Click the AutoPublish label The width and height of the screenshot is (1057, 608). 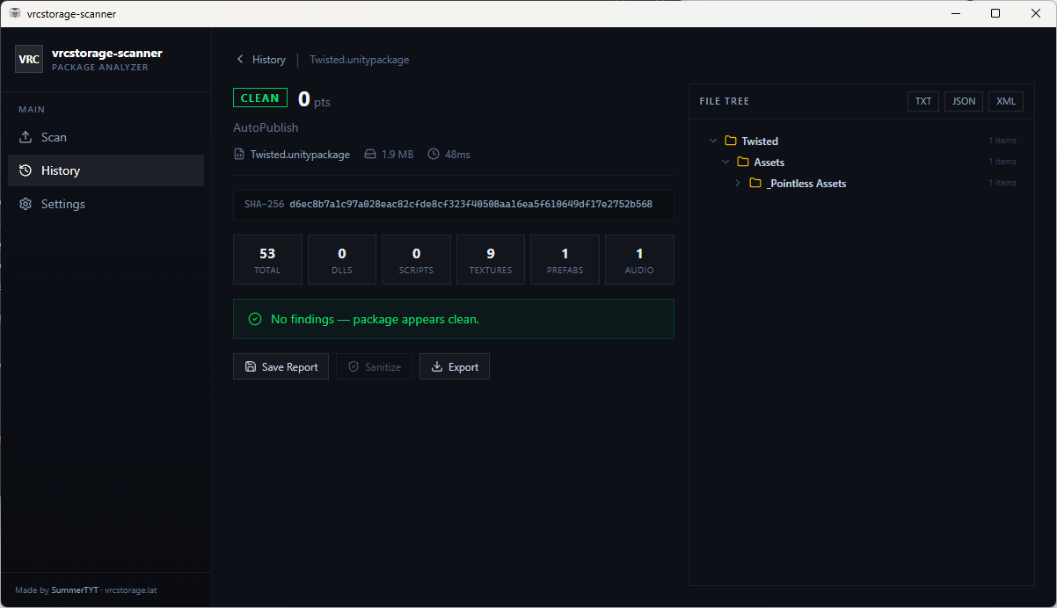[x=266, y=127]
